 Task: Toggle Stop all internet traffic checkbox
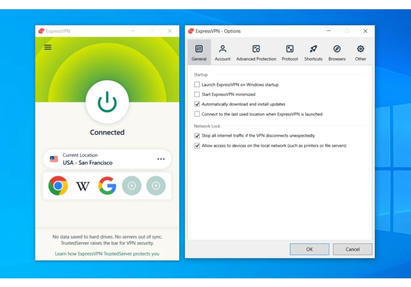197,136
